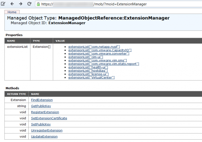Open the com.vmware.converter extension link
Viewport: 202px width, 142px height.
99,54
